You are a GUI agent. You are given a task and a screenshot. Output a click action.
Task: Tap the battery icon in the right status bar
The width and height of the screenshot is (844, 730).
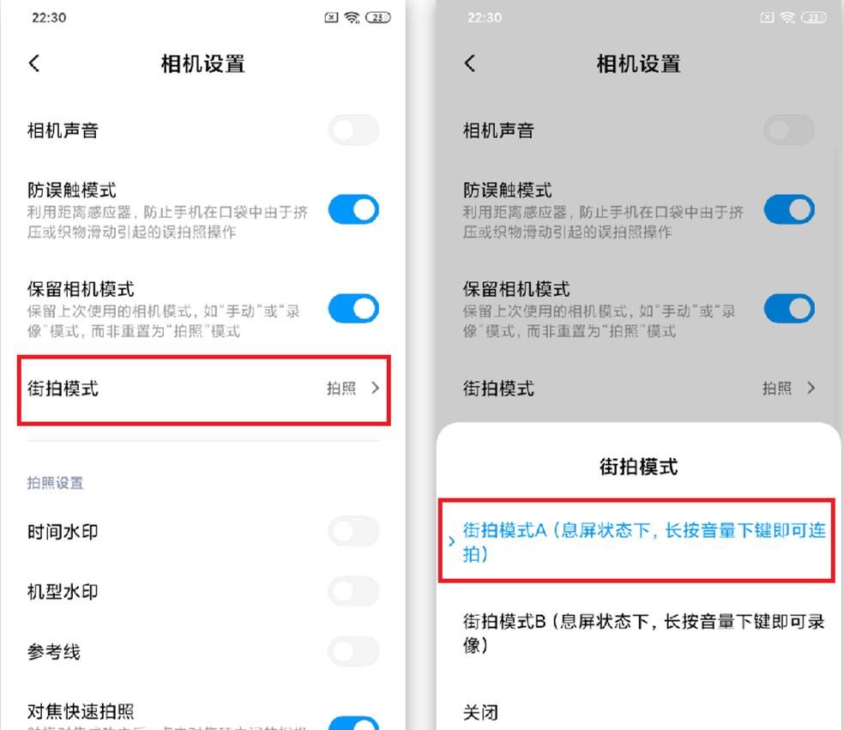point(813,18)
